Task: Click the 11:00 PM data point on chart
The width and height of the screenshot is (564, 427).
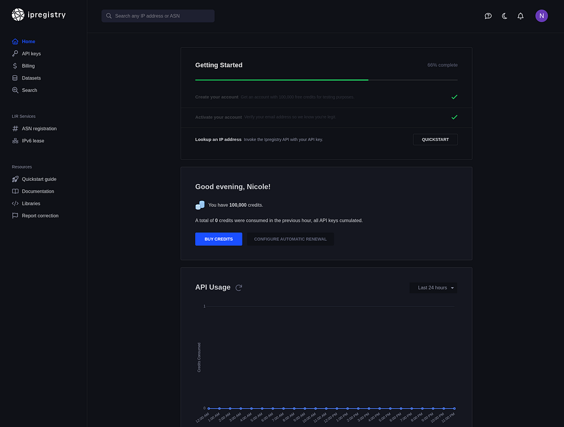Action: pyautogui.click(x=454, y=408)
